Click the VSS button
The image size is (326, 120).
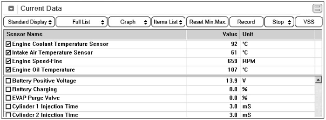[309, 22]
